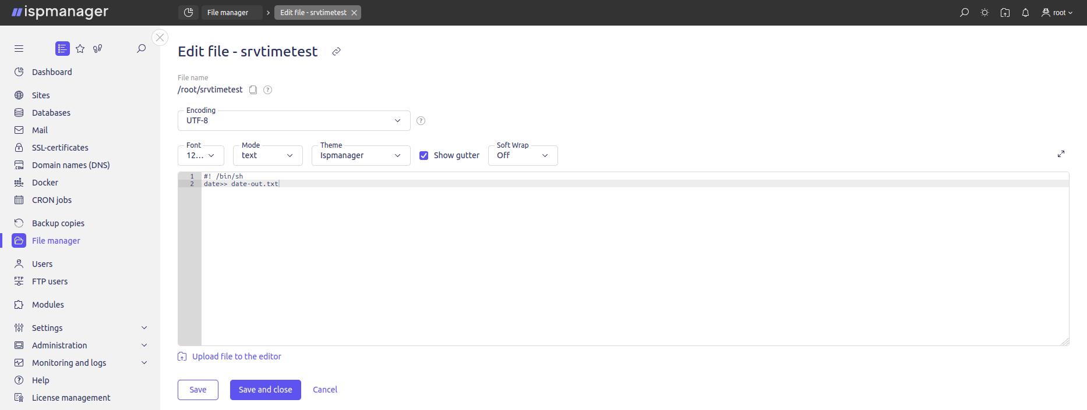Viewport: 1087px width, 410px height.
Task: Toggle the hamburger sidebar menu
Action: [19, 49]
